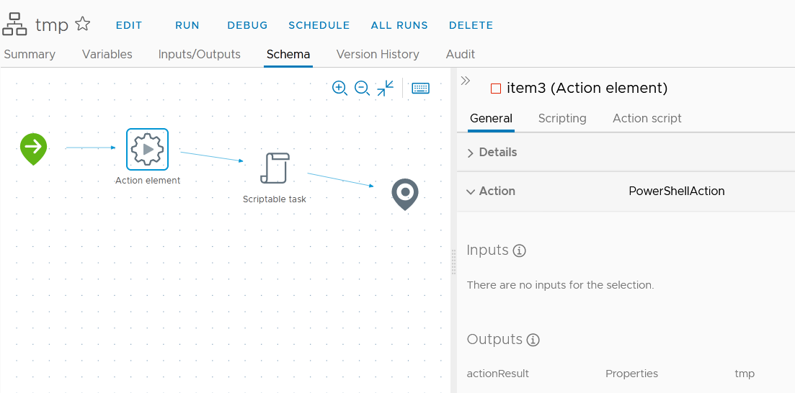
Task: Click the Inputs info circle icon
Action: coord(519,251)
